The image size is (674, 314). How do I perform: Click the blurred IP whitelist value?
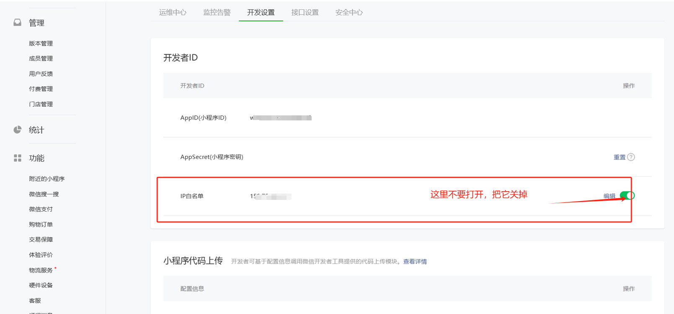click(x=271, y=196)
